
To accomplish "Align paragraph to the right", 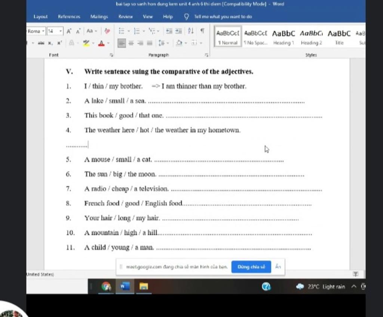I will 140,43.
